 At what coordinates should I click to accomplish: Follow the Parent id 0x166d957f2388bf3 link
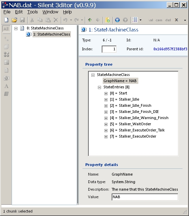(170, 49)
